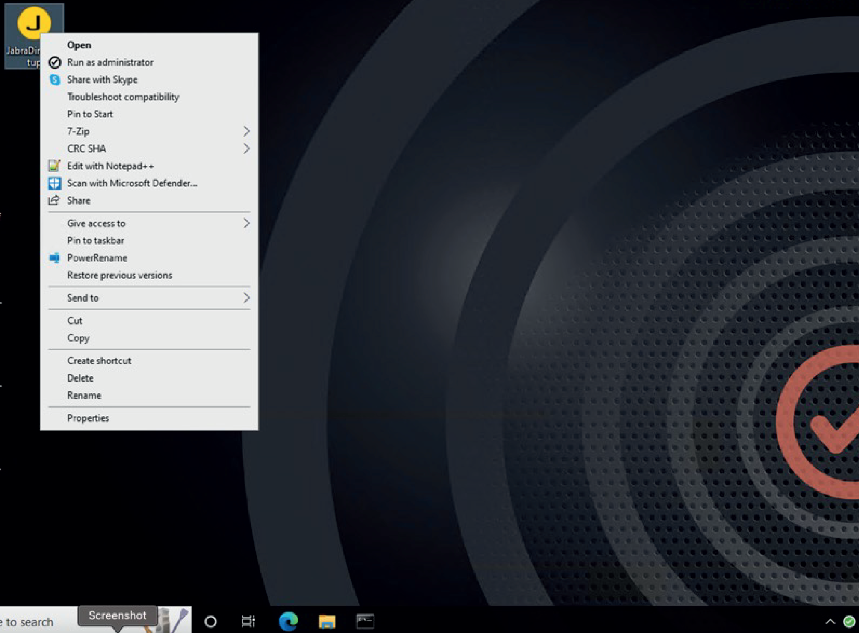Image resolution: width=859 pixels, height=633 pixels.
Task: Select PowerRename entry
Action: click(x=149, y=258)
